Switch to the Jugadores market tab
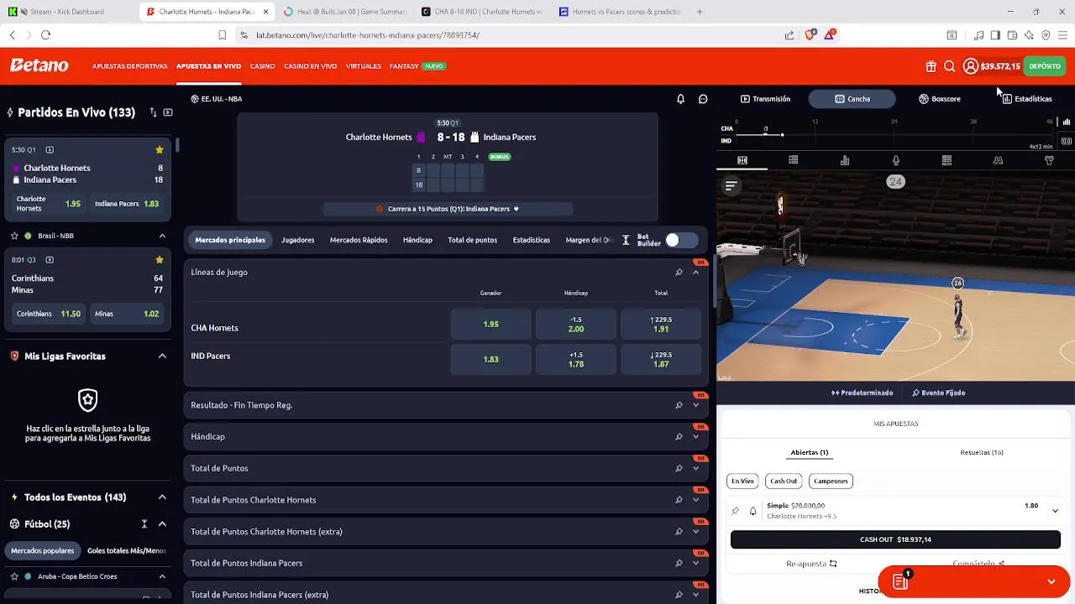Screen dimensions: 1075x604 [x=297, y=240]
